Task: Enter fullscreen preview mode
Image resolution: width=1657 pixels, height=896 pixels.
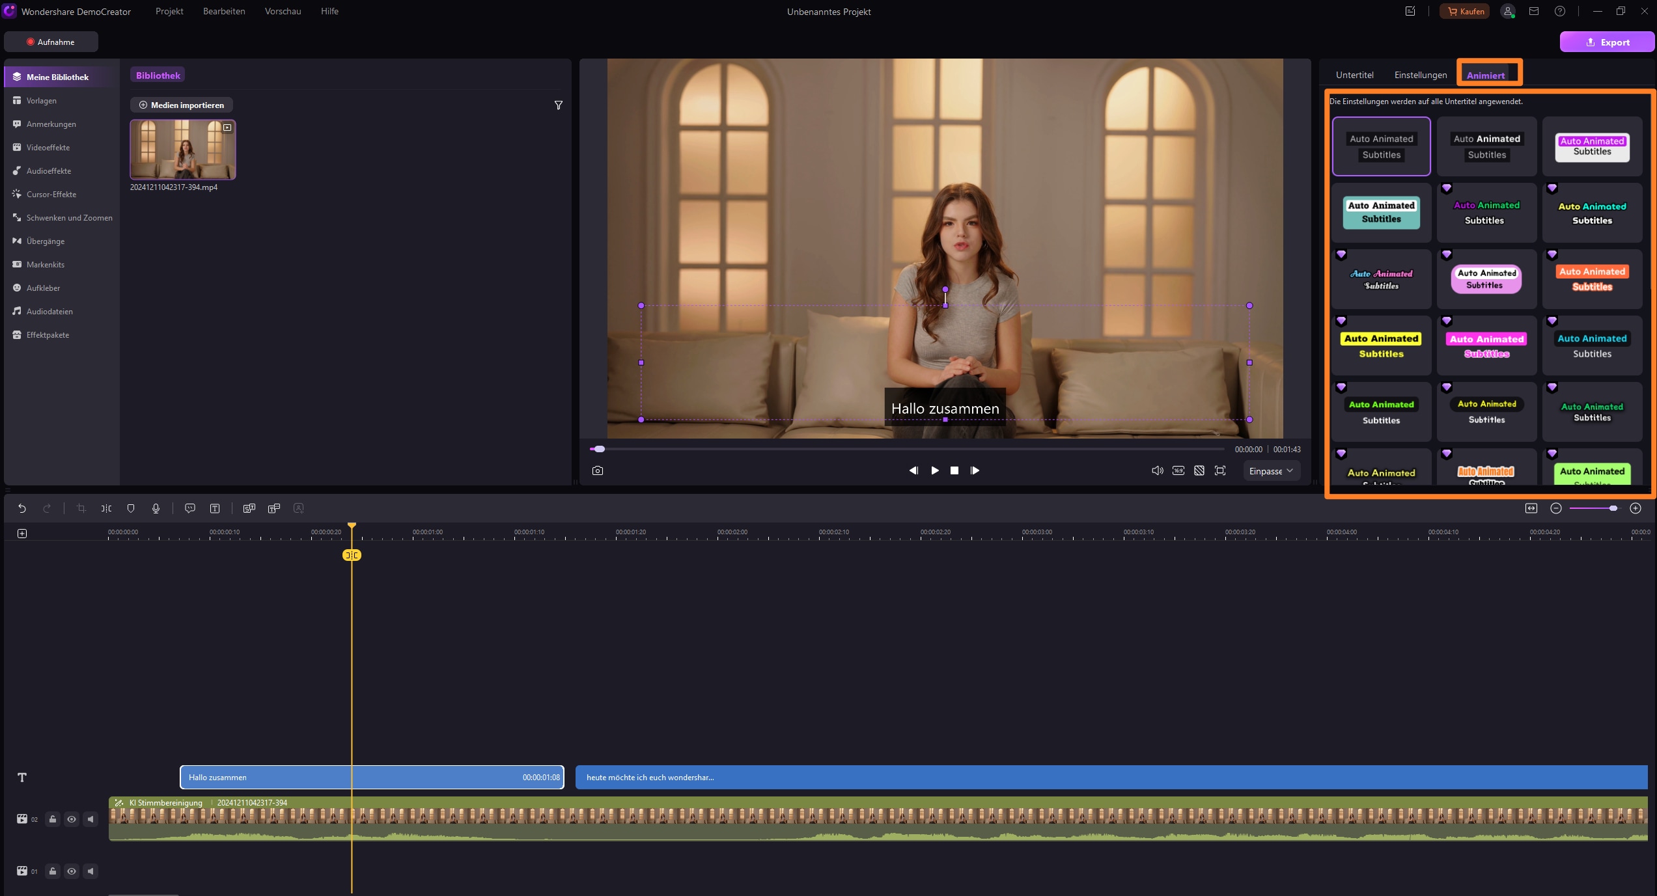Action: coord(1220,470)
